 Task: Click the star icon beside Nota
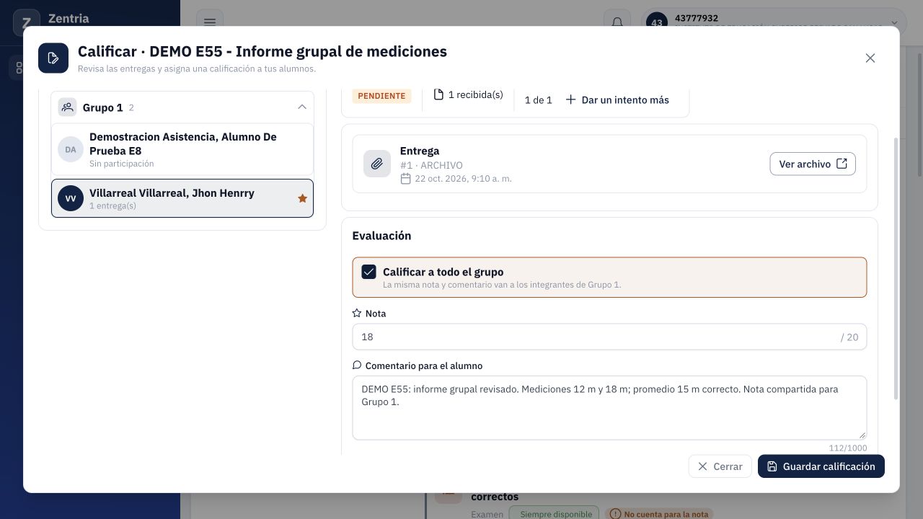(357, 314)
